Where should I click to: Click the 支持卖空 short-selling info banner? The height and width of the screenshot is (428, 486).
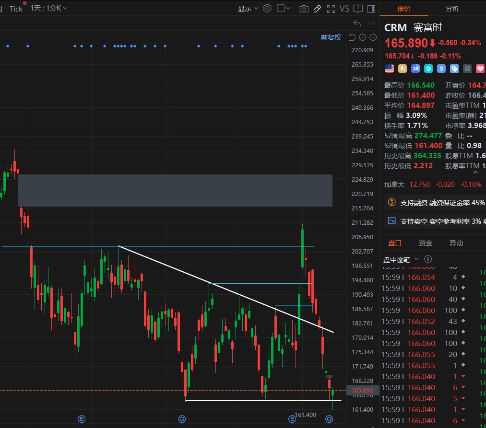[435, 221]
